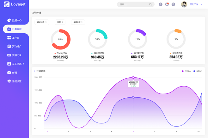The image size is (208, 138).
Task: Open notifications with the bell icon
Action: click(x=167, y=4)
